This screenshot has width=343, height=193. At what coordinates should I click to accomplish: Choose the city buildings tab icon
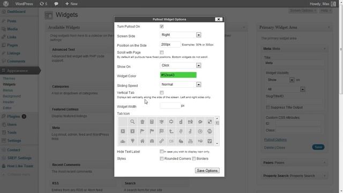pos(123,141)
